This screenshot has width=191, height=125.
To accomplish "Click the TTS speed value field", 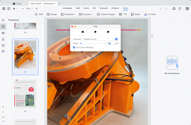I will (x=109, y=43).
